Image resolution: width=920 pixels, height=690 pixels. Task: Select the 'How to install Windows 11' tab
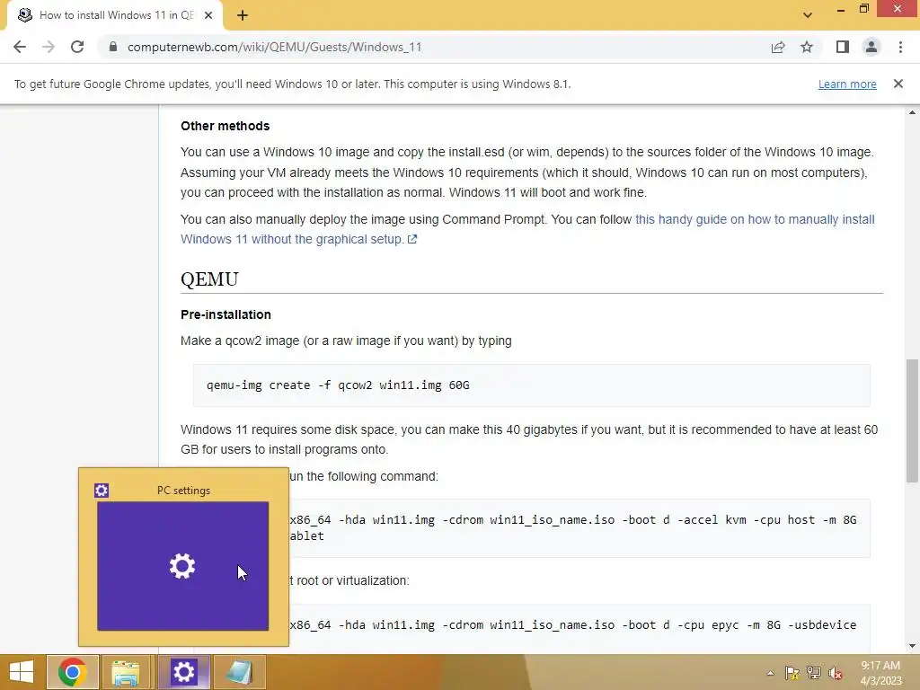115,15
